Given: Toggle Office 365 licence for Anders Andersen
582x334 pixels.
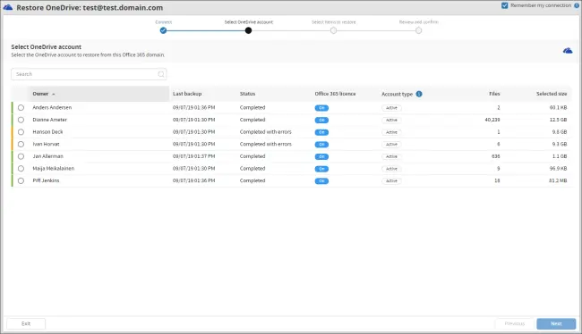Looking at the screenshot, I should pos(321,108).
